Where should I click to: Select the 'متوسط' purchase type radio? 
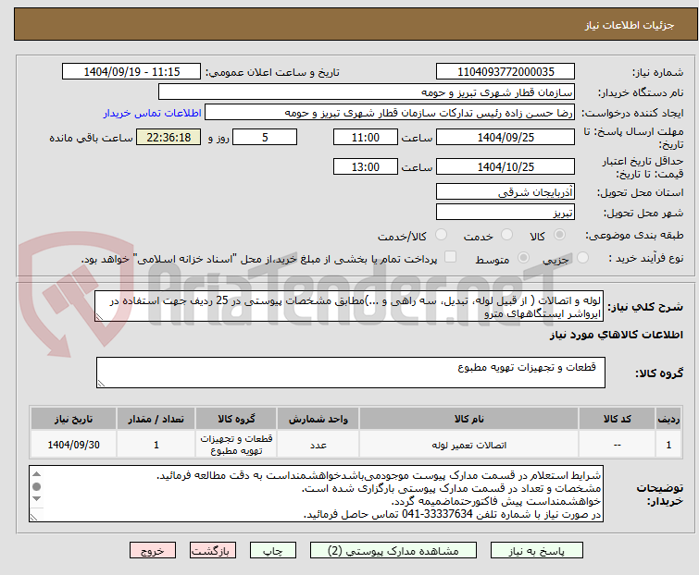pyautogui.click(x=523, y=258)
